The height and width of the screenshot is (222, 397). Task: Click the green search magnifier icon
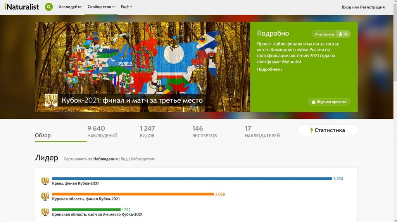pyautogui.click(x=49, y=7)
